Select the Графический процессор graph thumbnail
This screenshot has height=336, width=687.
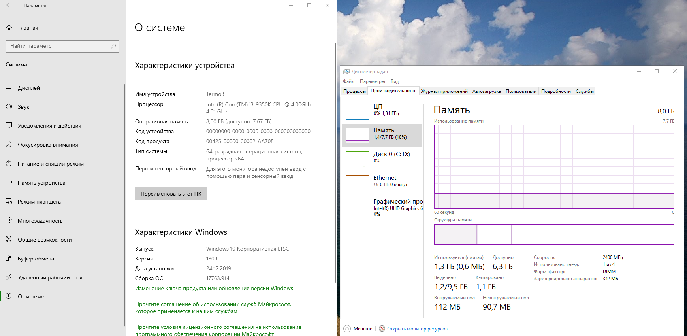[x=358, y=208]
